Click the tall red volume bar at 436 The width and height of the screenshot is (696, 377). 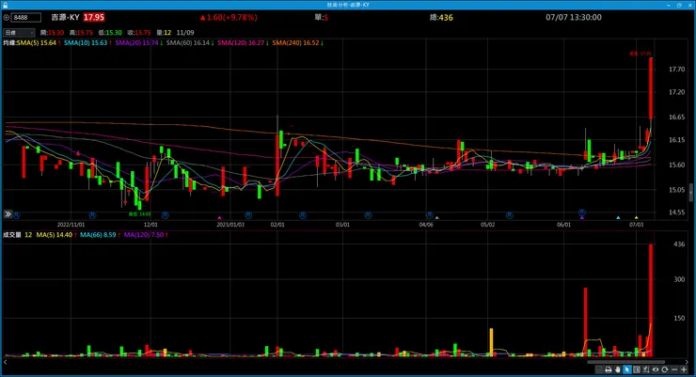point(651,300)
